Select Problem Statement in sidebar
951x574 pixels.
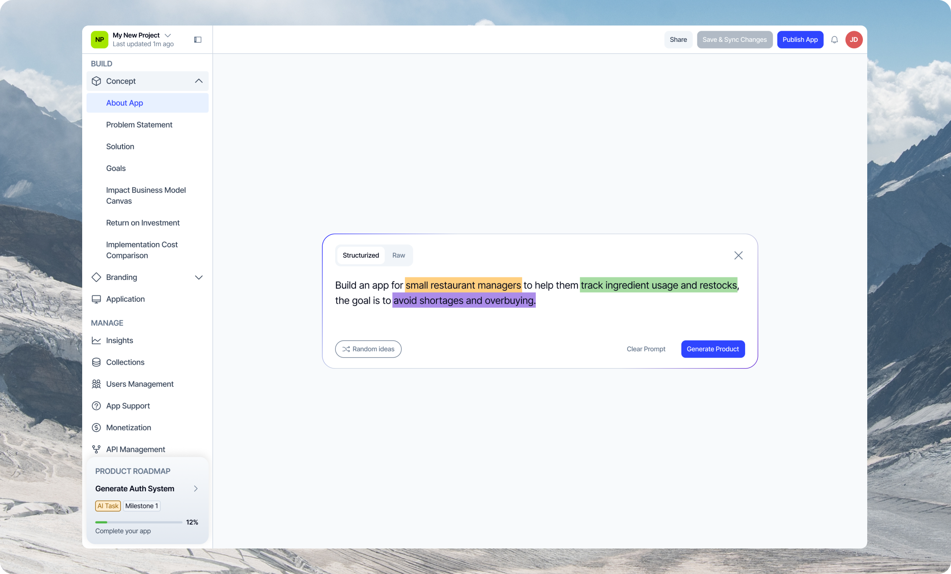click(139, 125)
